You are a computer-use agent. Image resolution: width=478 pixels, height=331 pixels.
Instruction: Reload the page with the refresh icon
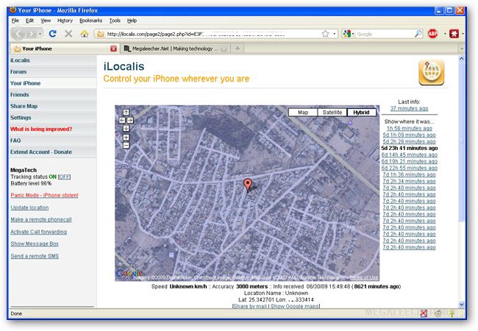tap(53, 34)
